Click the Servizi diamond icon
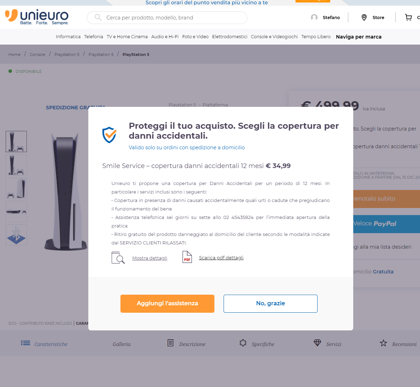Viewport: 420px width, 387px height. point(317,343)
